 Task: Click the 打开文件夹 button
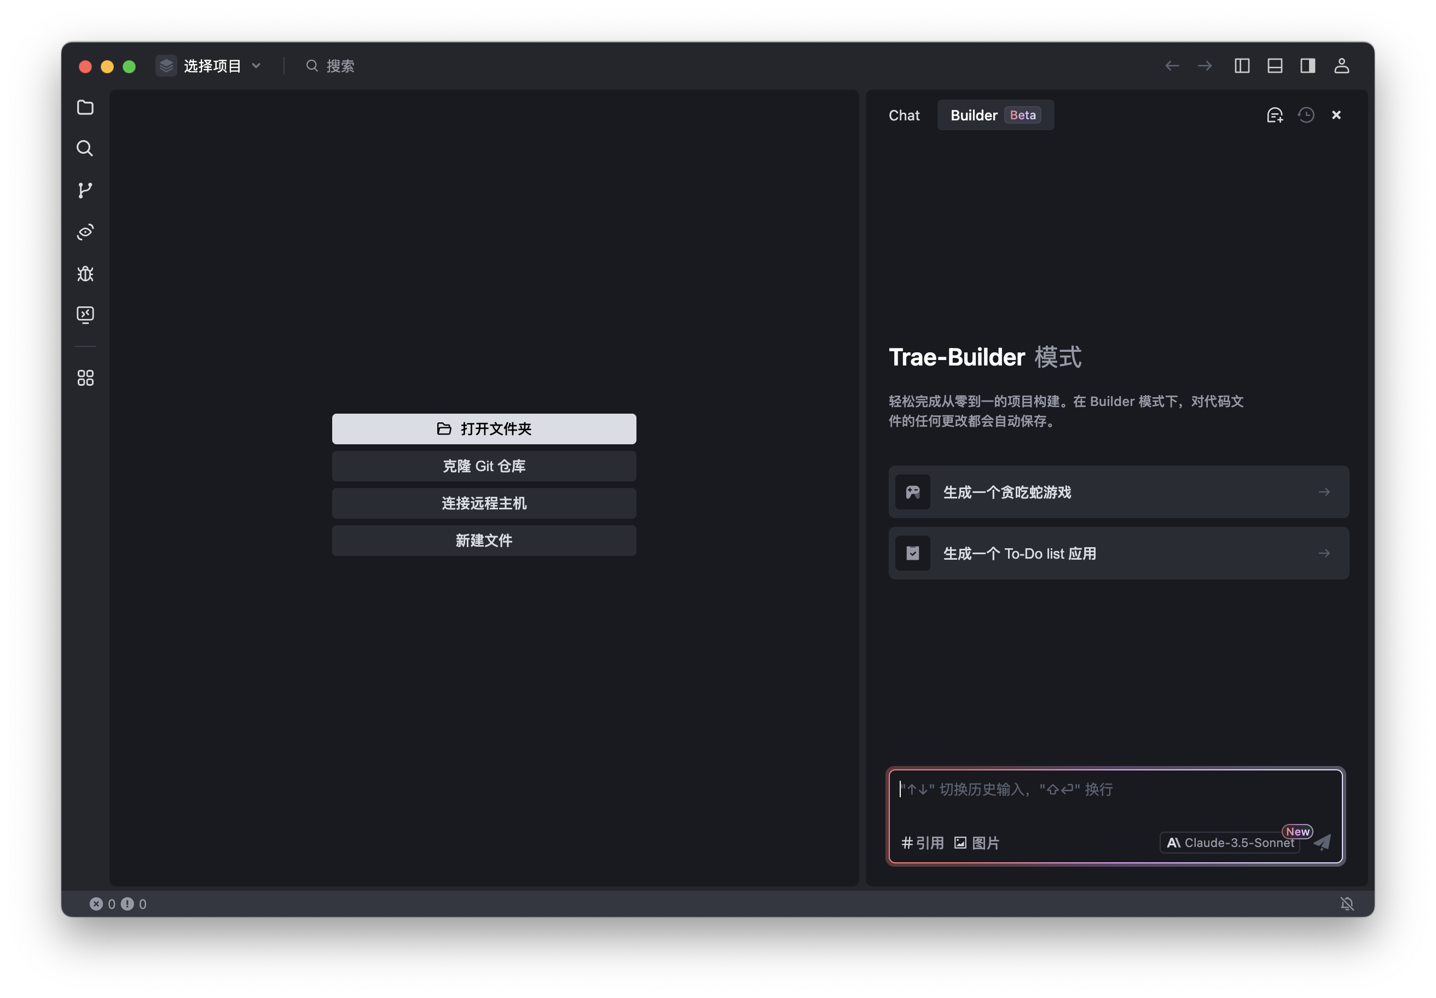click(x=483, y=429)
